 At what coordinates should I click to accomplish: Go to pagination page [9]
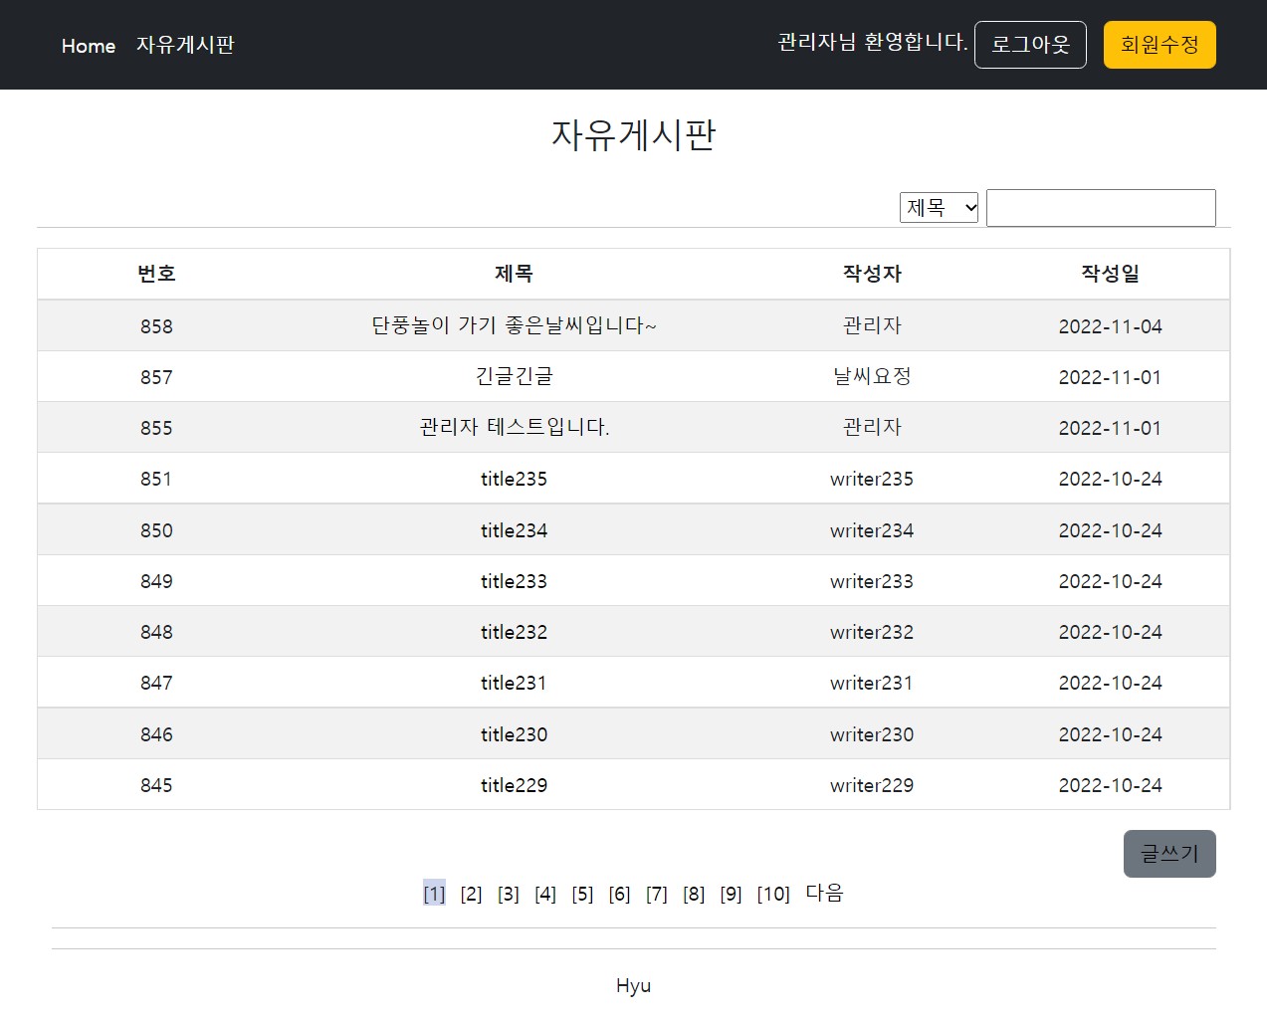[731, 894]
